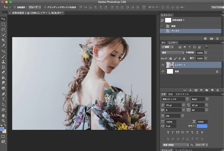The height and width of the screenshot is (151, 224).
Task: Add a layer mask
Action: click(196, 90)
